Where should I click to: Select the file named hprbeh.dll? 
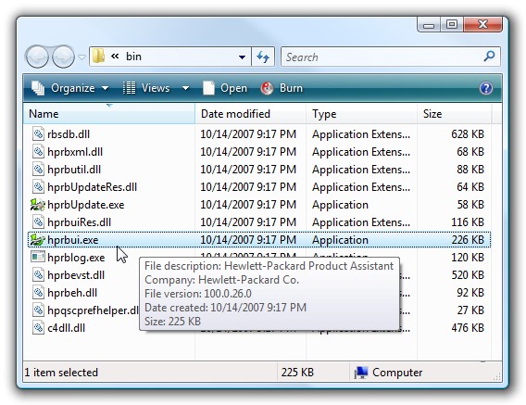(72, 293)
